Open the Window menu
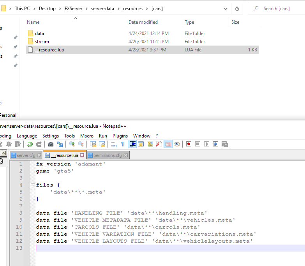 (142, 136)
